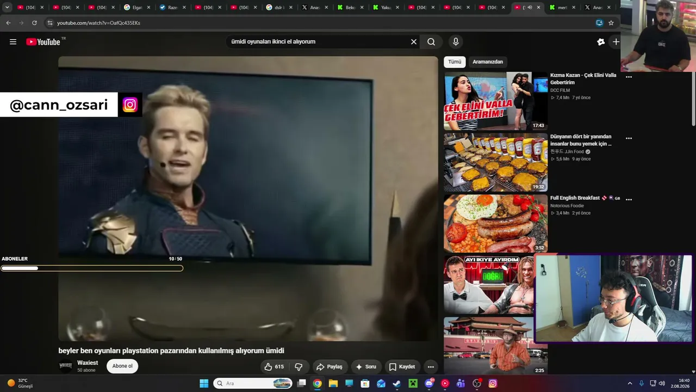Open the DCC FILM channel name
696x392 pixels.
[x=560, y=90]
